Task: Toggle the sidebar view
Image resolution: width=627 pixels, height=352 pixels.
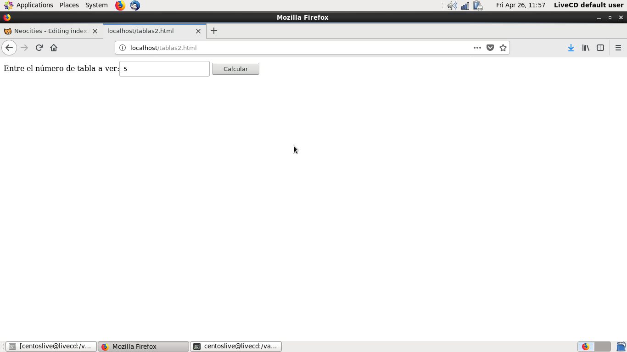Action: pyautogui.click(x=600, y=48)
